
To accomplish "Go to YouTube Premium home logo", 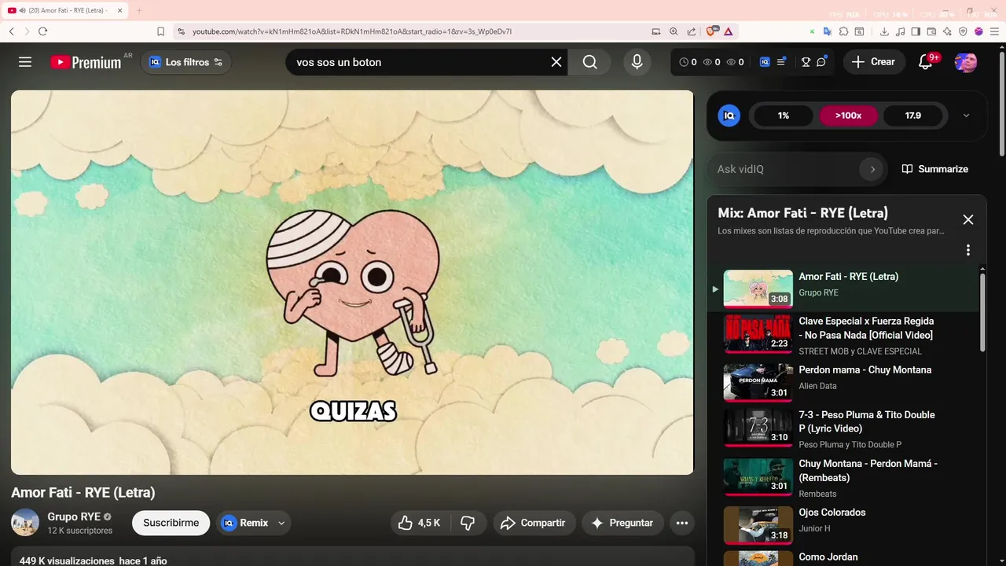I will (86, 62).
